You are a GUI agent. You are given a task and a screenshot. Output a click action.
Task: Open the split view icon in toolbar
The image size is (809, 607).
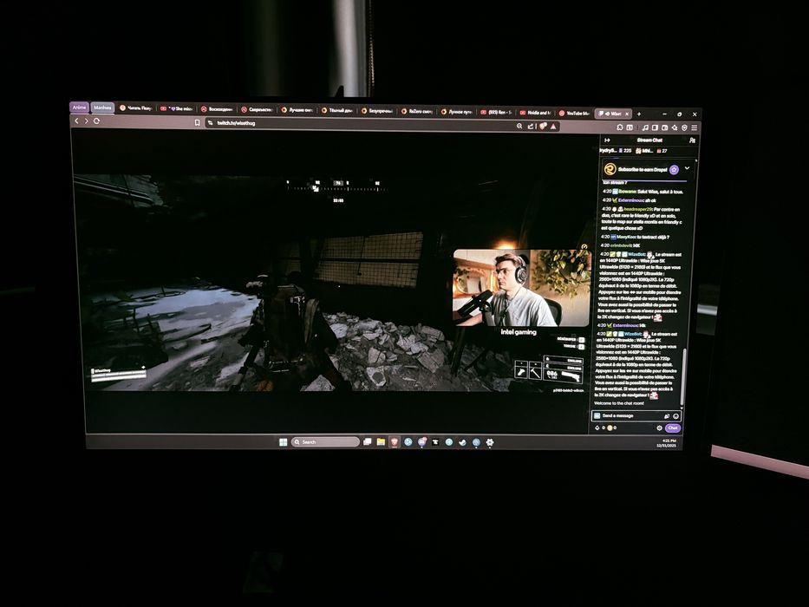tap(630, 127)
